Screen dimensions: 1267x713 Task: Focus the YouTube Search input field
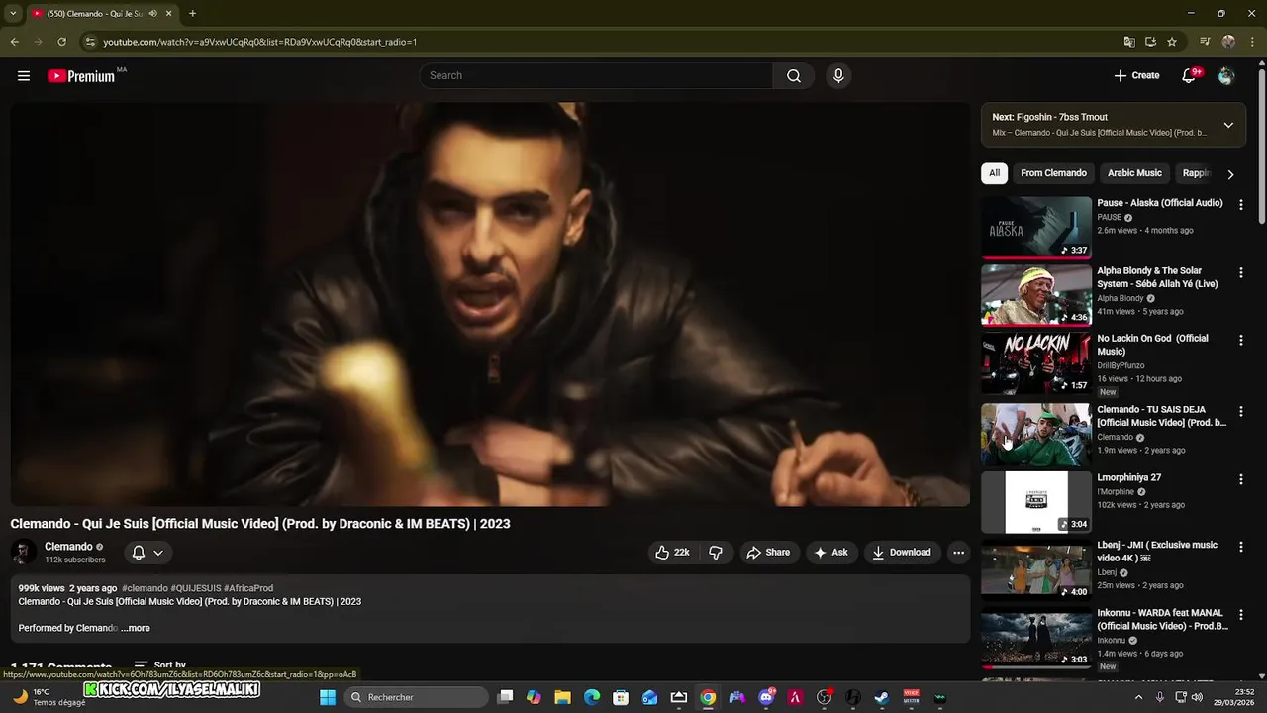point(597,76)
